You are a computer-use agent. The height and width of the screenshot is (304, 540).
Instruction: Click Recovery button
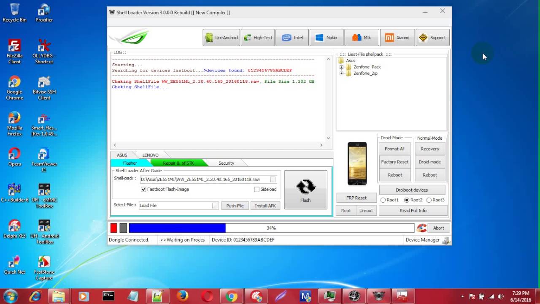(430, 149)
